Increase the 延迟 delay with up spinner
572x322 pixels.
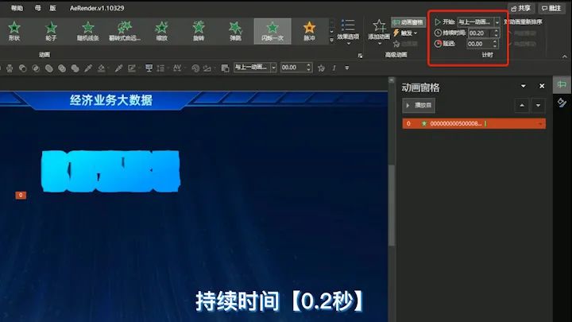click(x=495, y=41)
